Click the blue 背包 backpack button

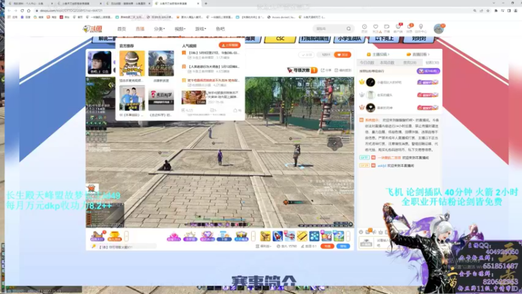(343, 246)
